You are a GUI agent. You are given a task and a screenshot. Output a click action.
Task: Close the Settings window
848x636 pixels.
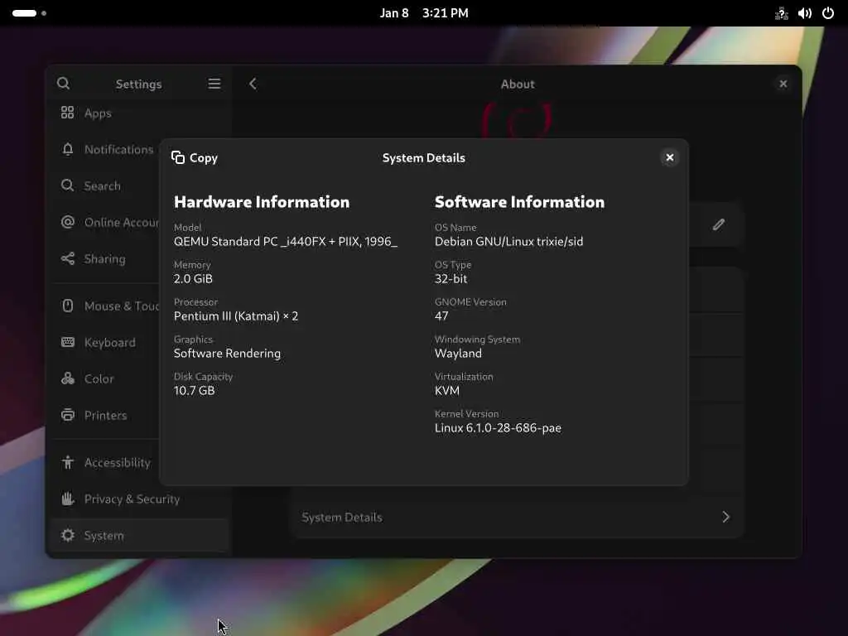[783, 84]
